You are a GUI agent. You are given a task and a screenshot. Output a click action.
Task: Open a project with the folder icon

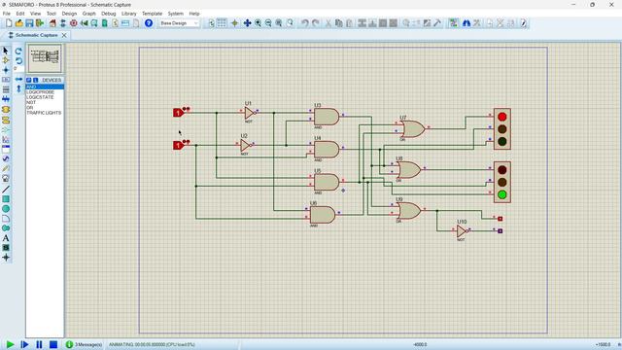coord(19,23)
